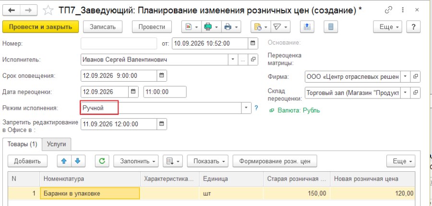The width and height of the screenshot is (432, 206).
Task: Click the blue printer icon
Action: point(228,27)
